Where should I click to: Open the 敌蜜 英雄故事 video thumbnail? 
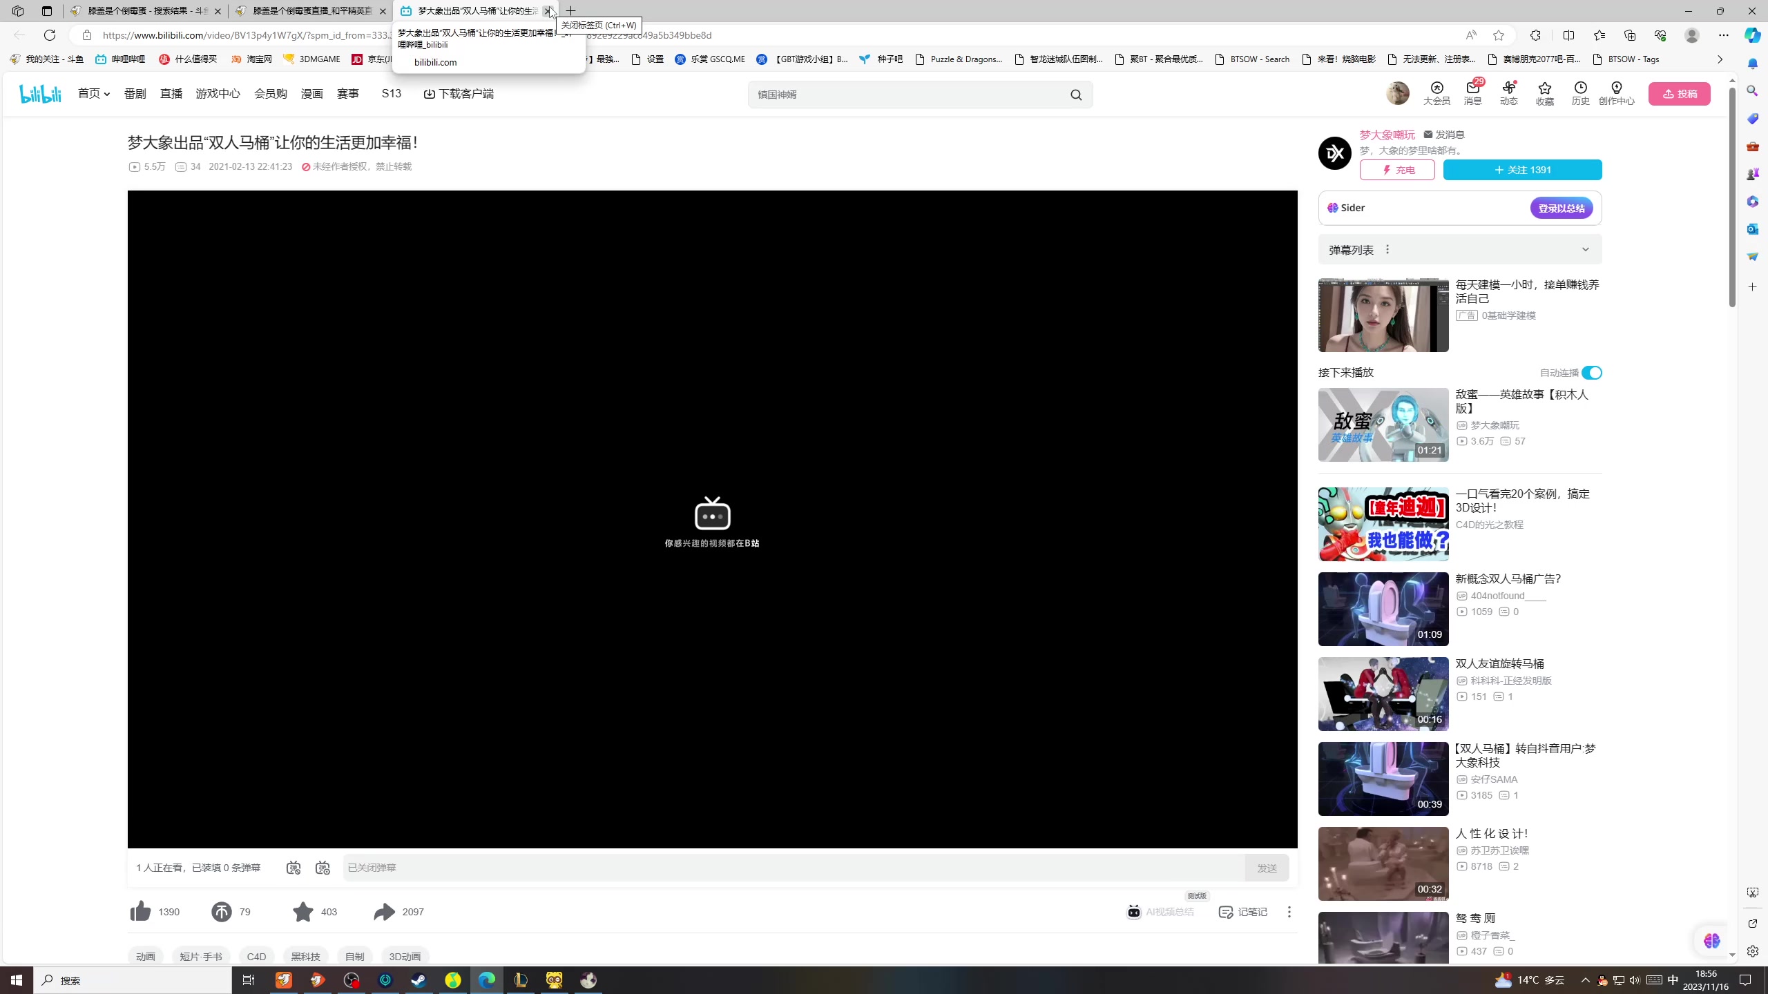point(1383,425)
